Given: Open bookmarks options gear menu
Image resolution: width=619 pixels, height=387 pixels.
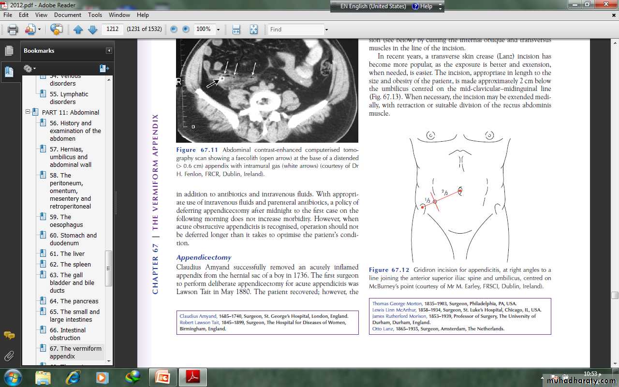Looking at the screenshot, I should pos(29,68).
